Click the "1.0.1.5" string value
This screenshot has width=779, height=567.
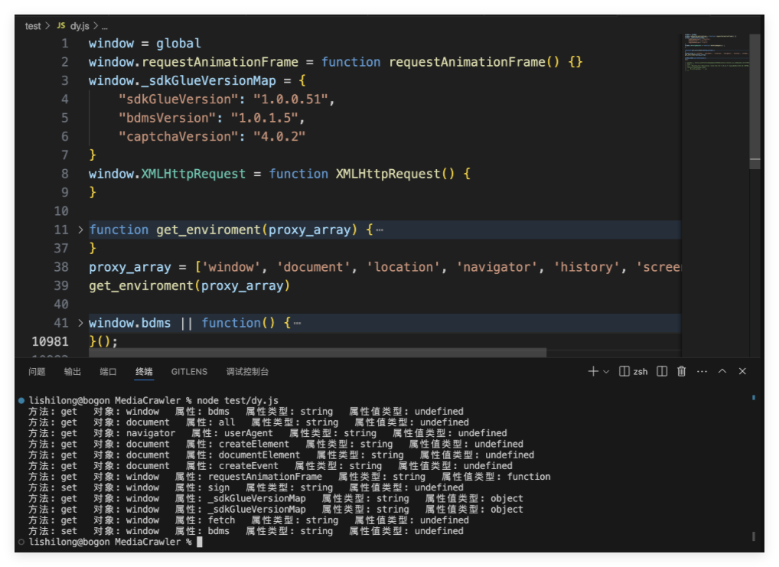coord(264,118)
